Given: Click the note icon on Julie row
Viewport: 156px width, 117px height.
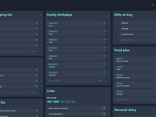Looking at the screenshot, I should point(104,56).
